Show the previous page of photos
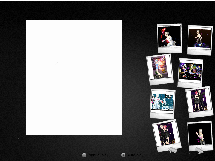This screenshot has height=161, width=215. [173, 150]
